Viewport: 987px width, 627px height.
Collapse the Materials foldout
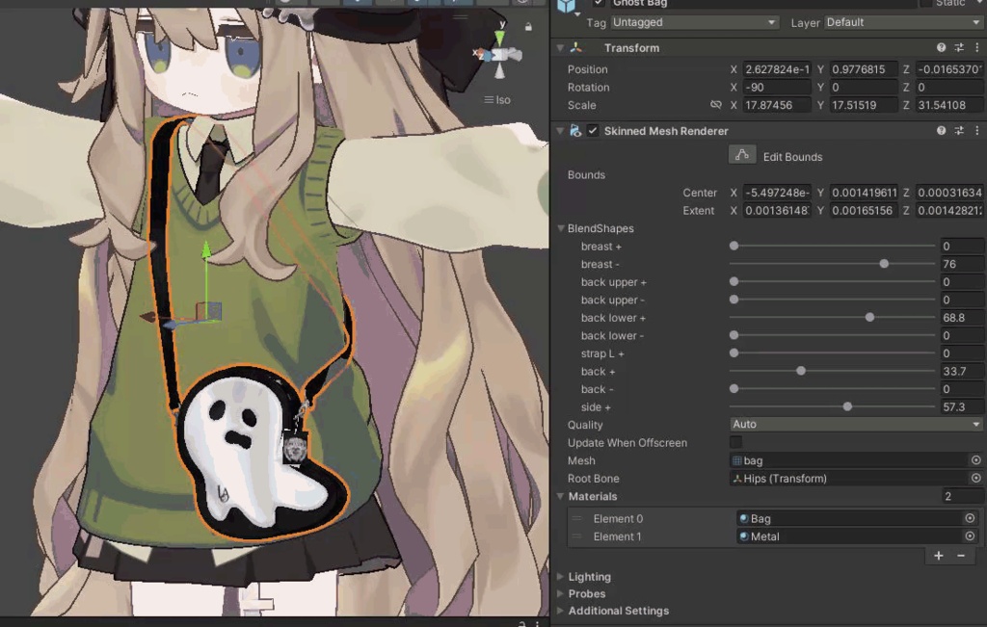point(560,496)
